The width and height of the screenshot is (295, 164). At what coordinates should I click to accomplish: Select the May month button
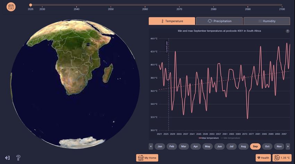[x=208, y=146]
